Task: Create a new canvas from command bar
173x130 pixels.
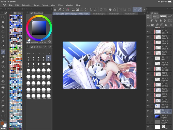Action: [x=73, y=10]
